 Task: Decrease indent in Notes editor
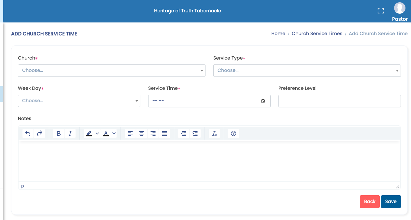[184, 133]
